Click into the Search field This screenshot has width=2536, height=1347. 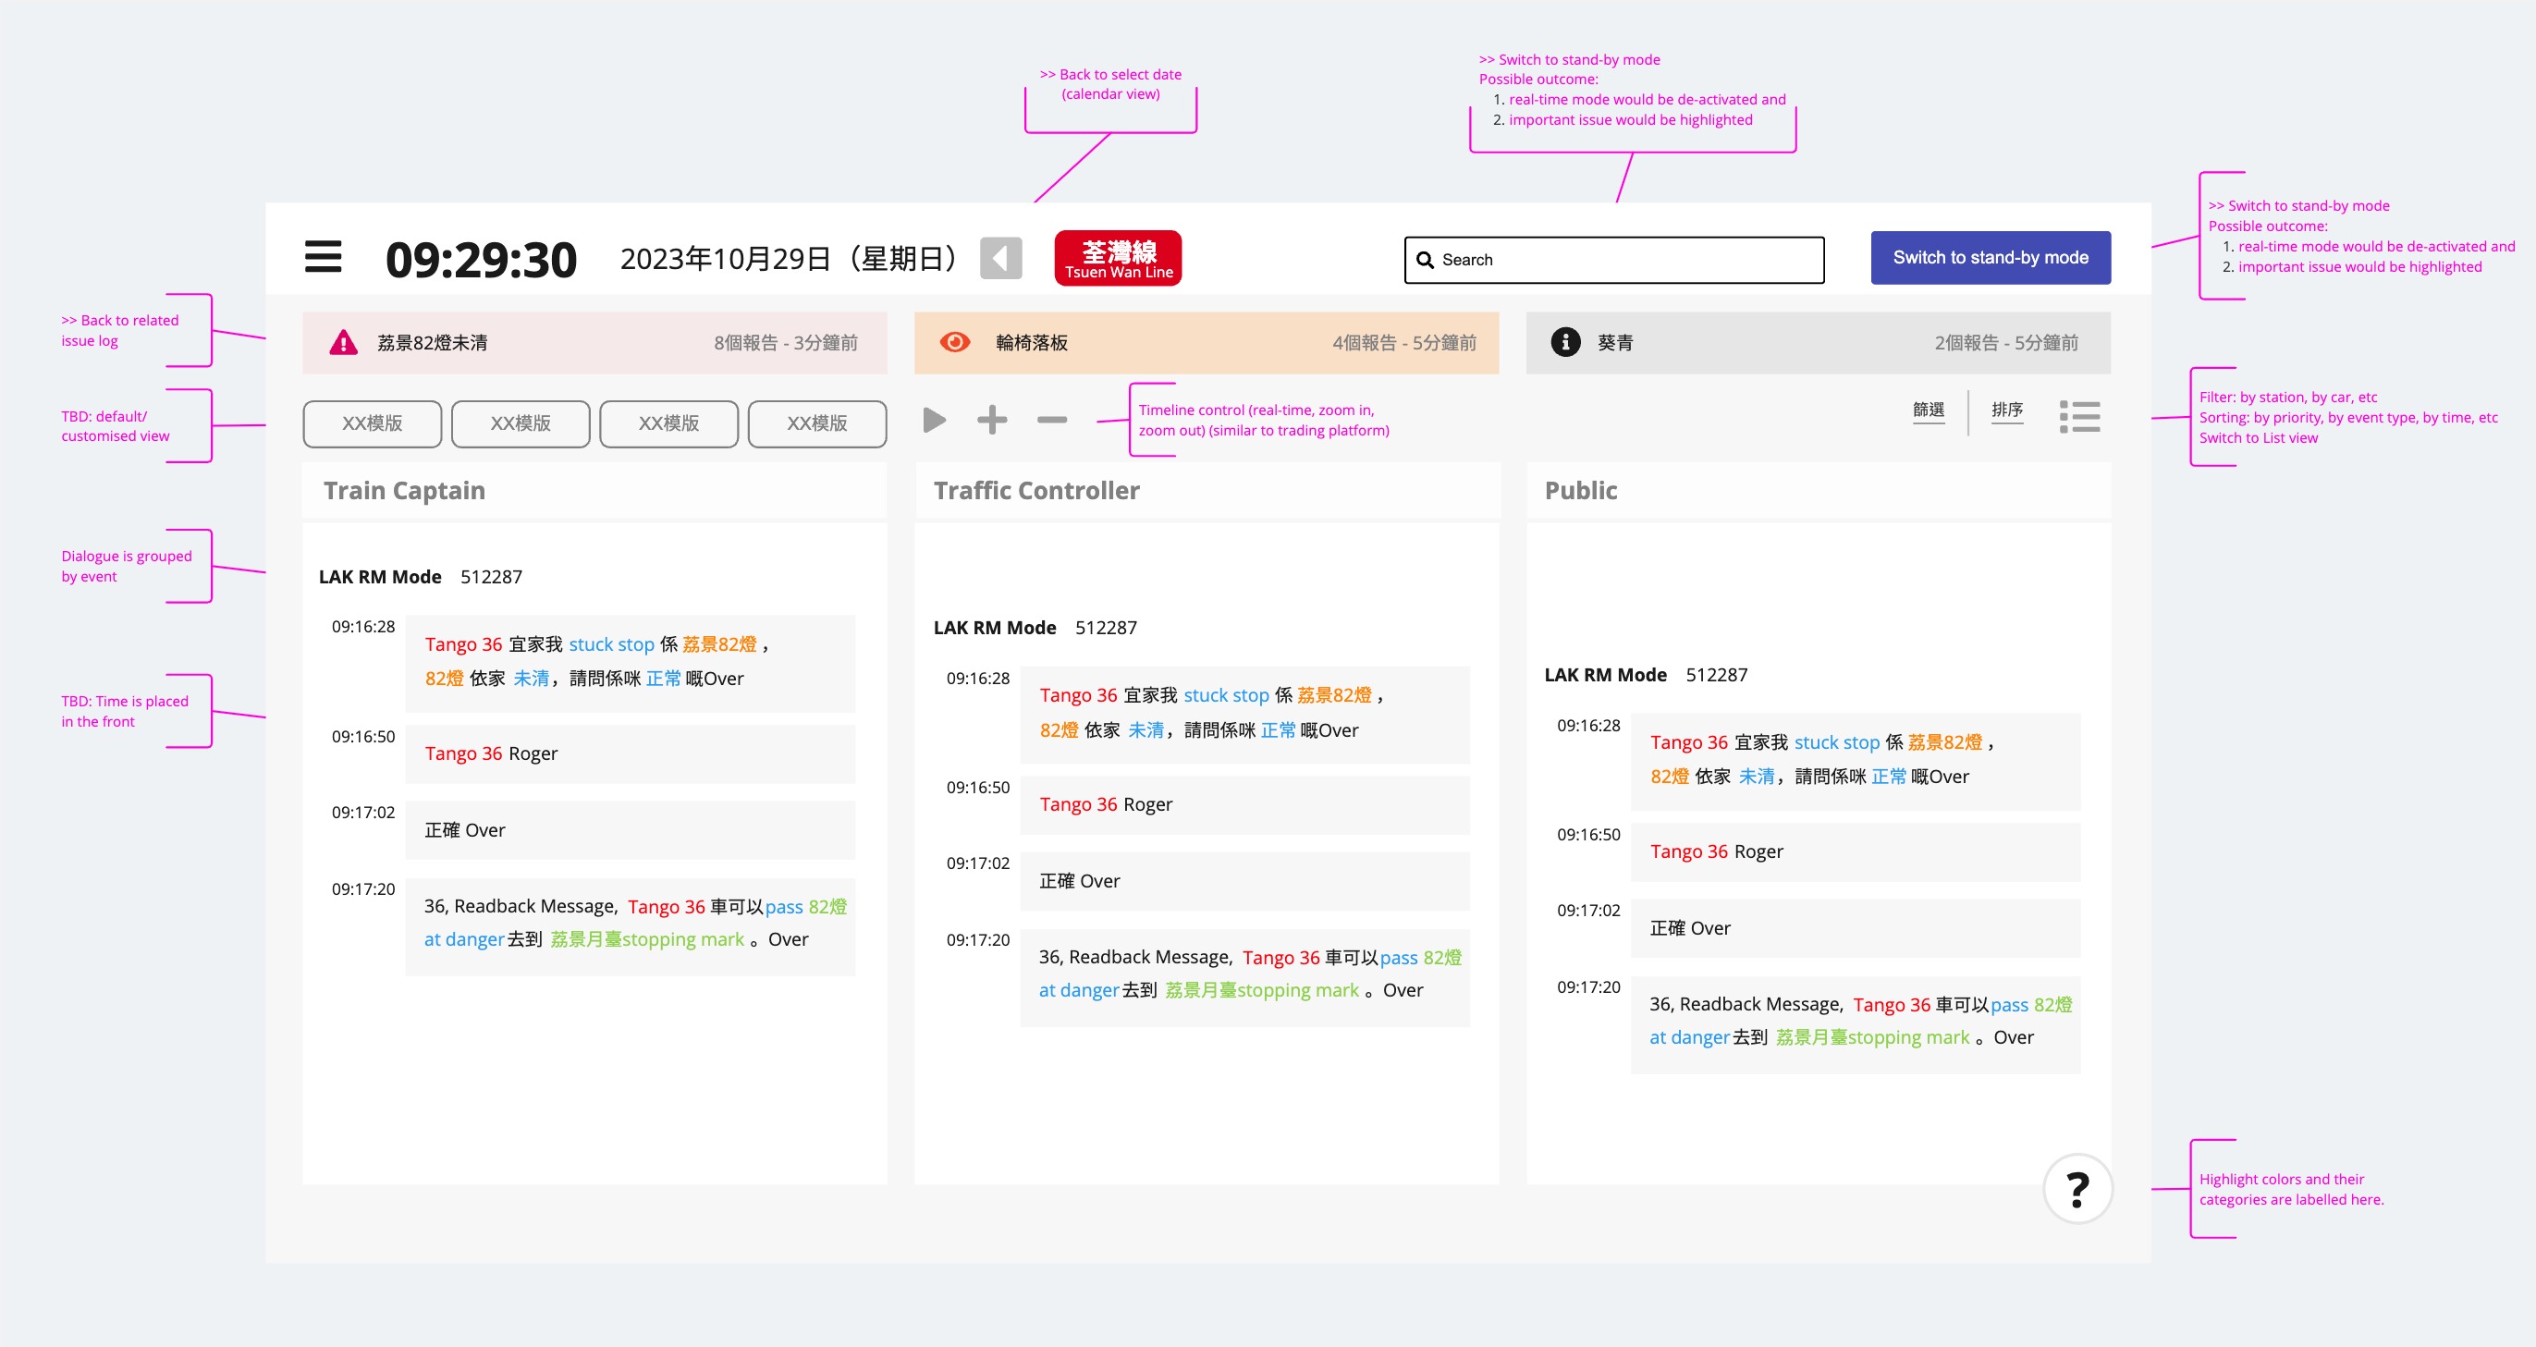click(x=1613, y=260)
